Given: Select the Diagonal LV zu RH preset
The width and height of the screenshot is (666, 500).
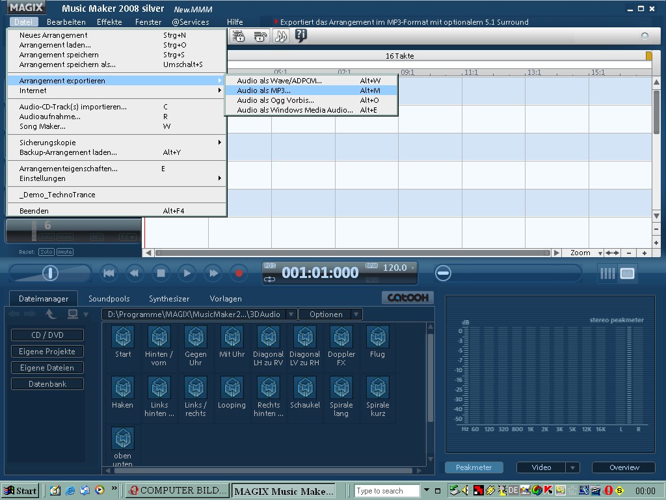Looking at the screenshot, I should pyautogui.click(x=304, y=346).
